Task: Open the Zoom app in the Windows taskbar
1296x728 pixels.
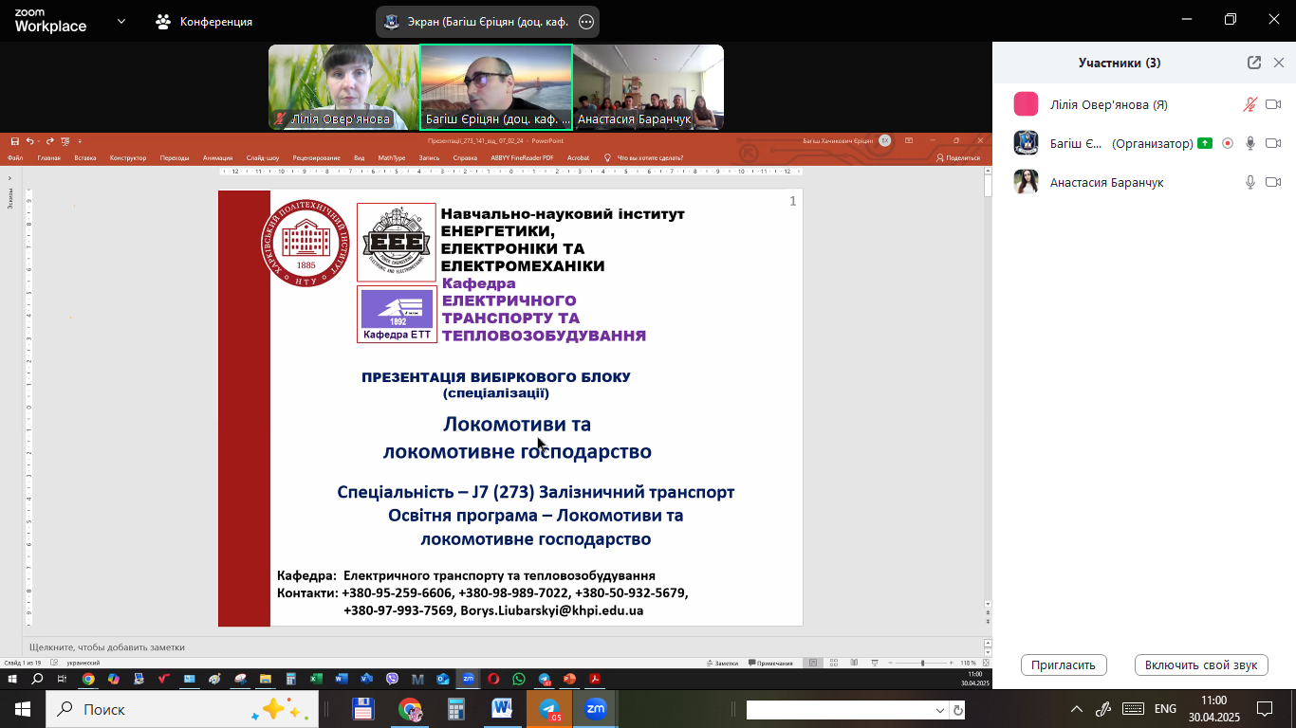Action: (x=596, y=709)
